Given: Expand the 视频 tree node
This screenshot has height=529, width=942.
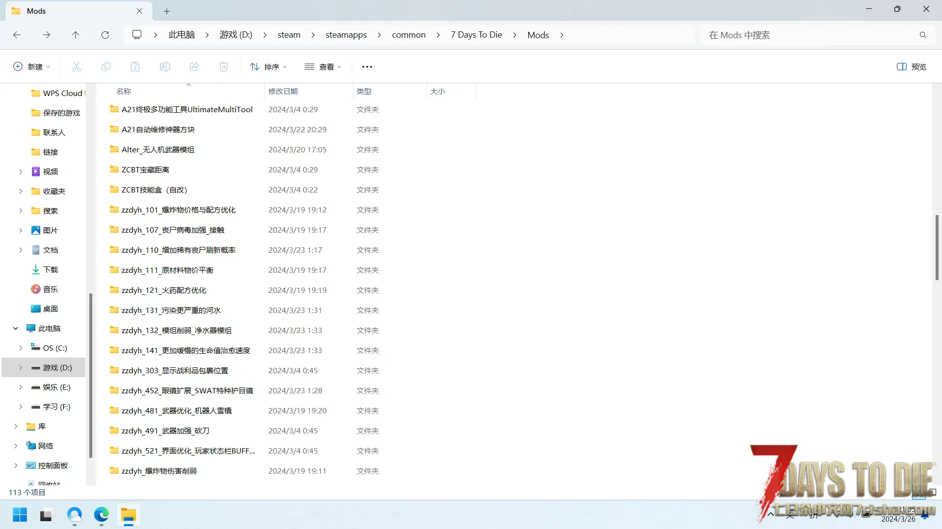Looking at the screenshot, I should click(x=21, y=171).
